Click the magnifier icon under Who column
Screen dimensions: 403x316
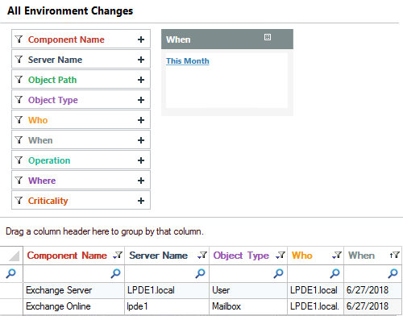pyautogui.click(x=334, y=273)
